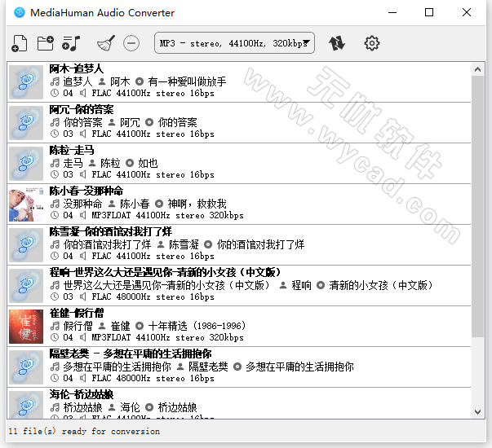Image resolution: width=492 pixels, height=448 pixels.
Task: Click the scrollbar up arrow
Action: click(x=477, y=69)
